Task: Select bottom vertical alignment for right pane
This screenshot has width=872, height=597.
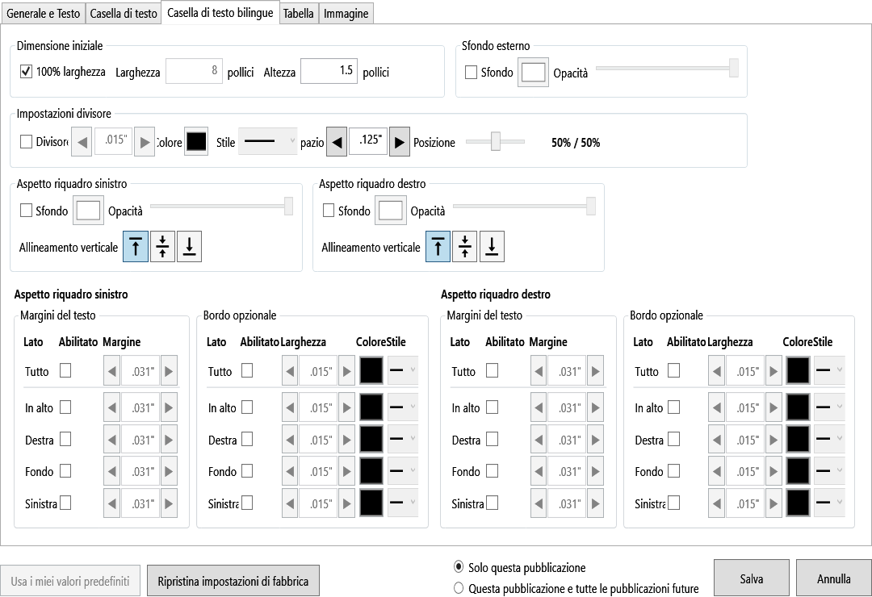Action: [492, 246]
